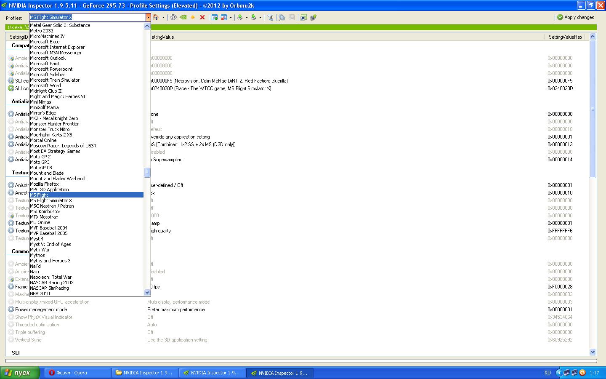Open dropdown arrow beside the export icon
Screen dimensions: 606x379
[x=246, y=17]
